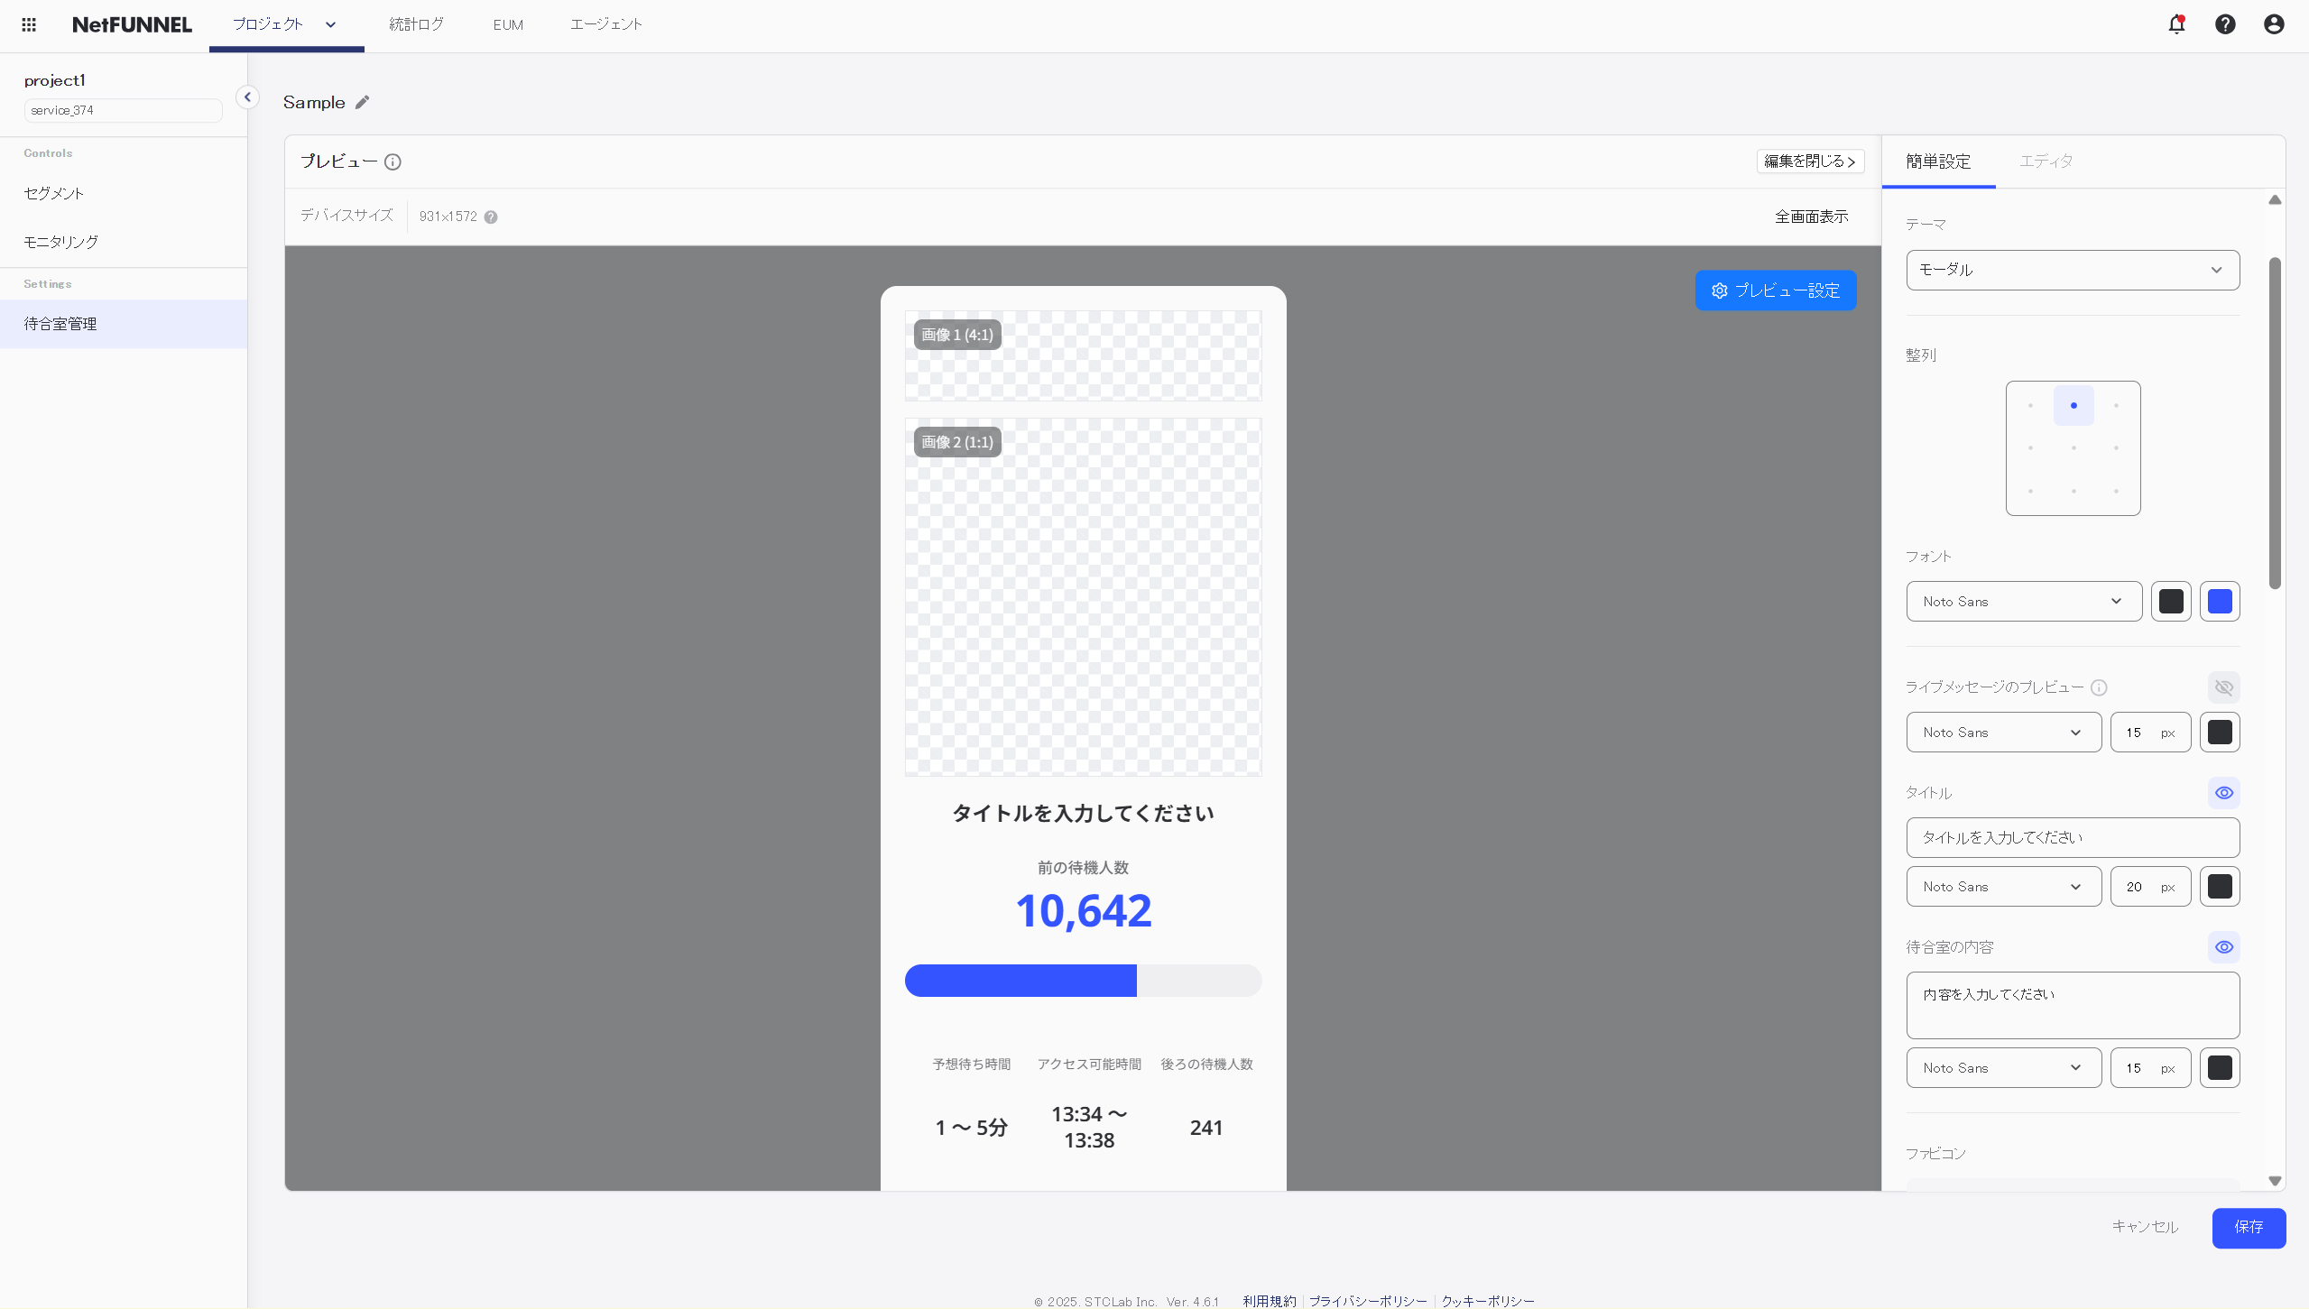2309x1309 pixels.
Task: Open the apps grid menu icon
Action: [29, 24]
